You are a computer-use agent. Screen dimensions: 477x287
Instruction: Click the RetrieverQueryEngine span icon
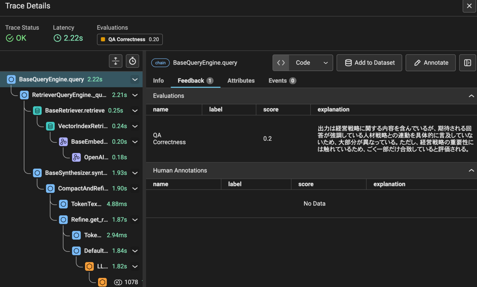24,95
